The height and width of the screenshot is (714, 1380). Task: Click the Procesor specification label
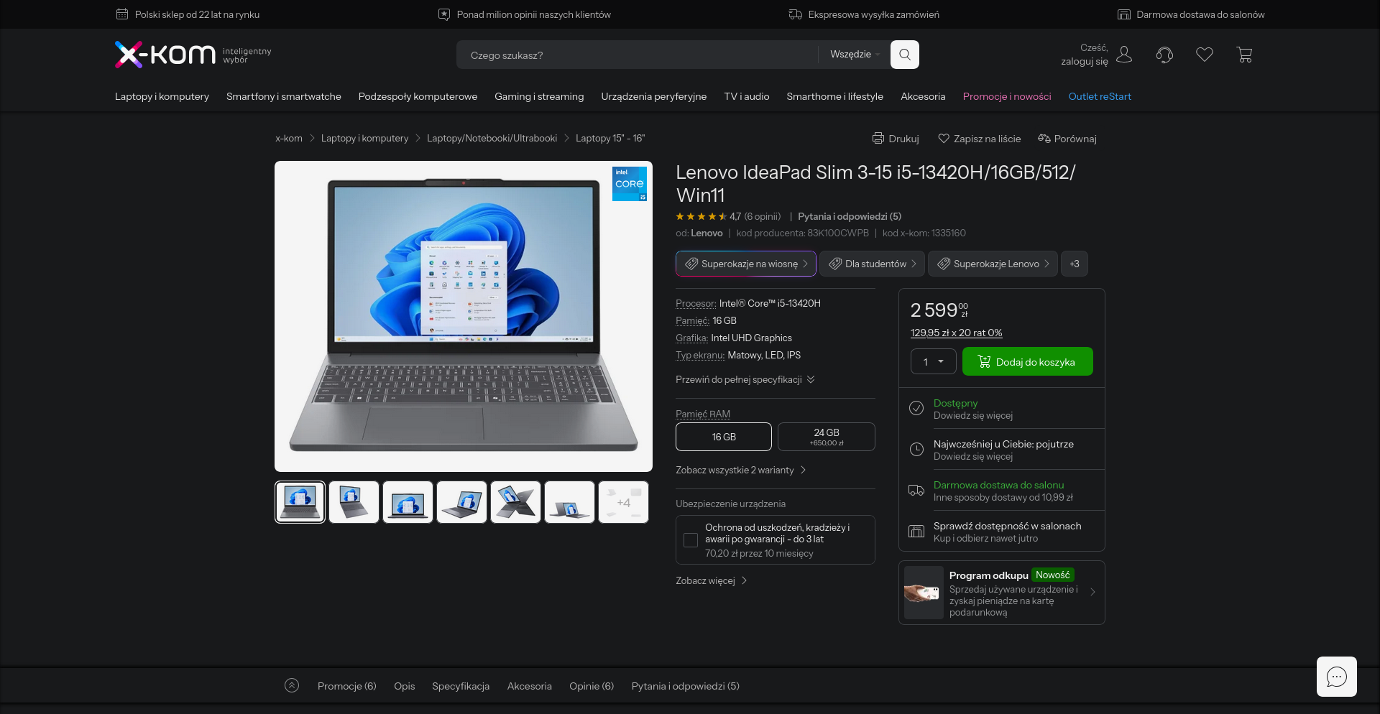tap(696, 303)
